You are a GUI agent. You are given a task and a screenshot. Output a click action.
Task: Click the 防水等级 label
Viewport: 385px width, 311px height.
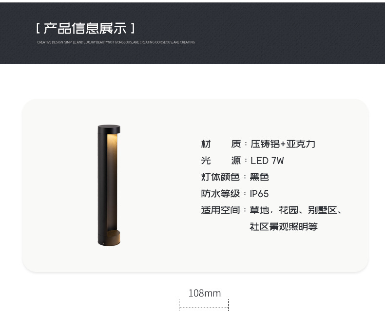coord(220,194)
